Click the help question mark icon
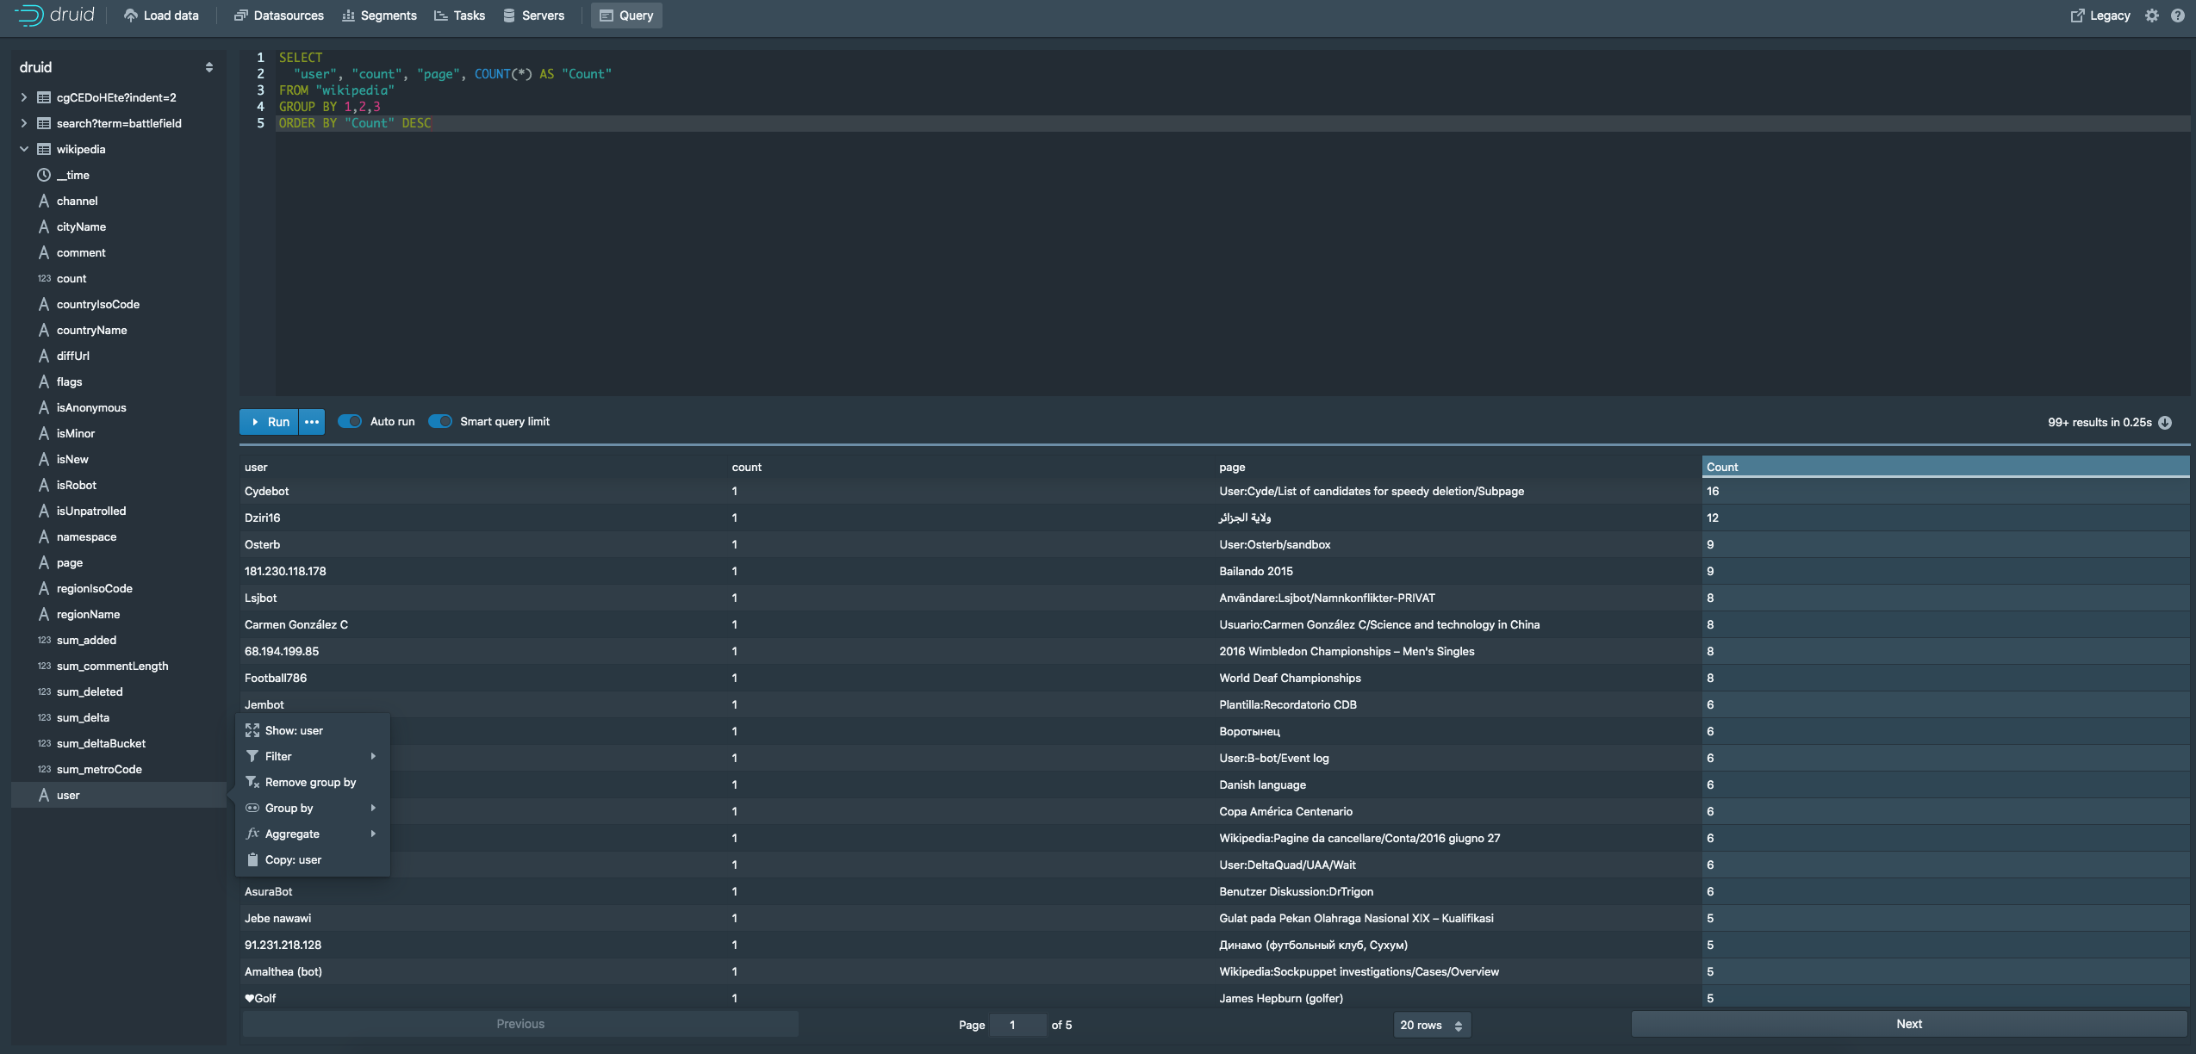 pyautogui.click(x=2178, y=15)
